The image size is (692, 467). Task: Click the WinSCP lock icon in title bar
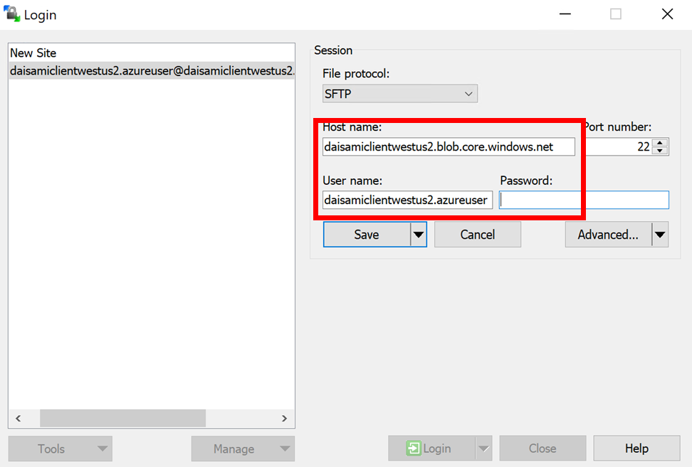12,14
